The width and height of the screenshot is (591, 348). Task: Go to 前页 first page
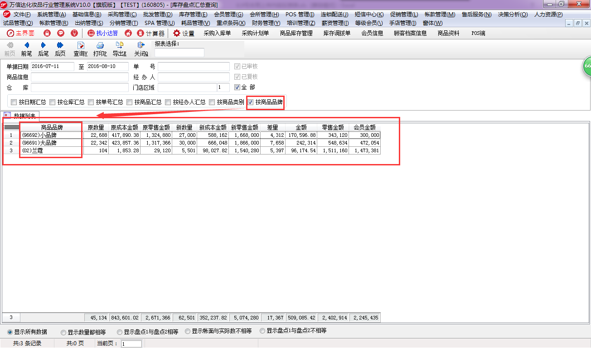click(x=10, y=49)
